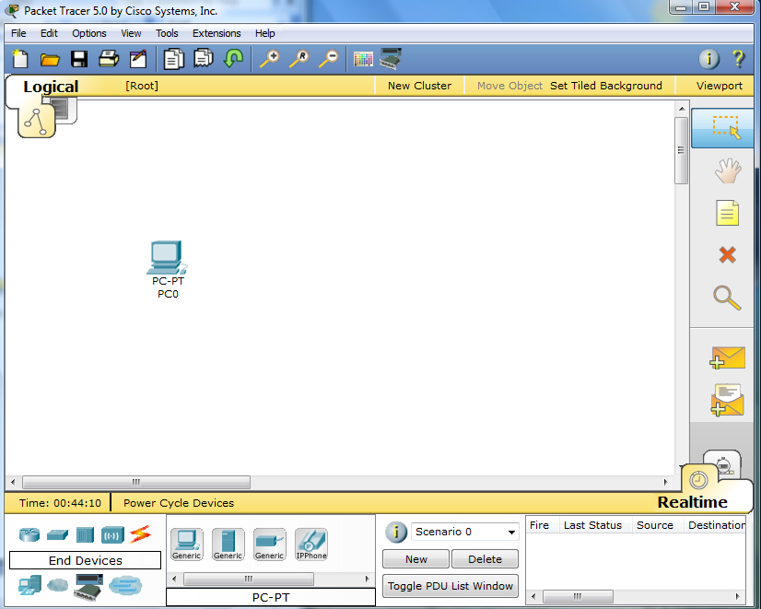The image size is (761, 609).
Task: Click Toggle PDU List Window
Action: pyautogui.click(x=451, y=586)
